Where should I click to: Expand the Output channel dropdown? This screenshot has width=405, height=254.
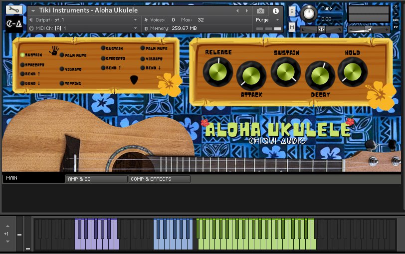pyautogui.click(x=135, y=20)
